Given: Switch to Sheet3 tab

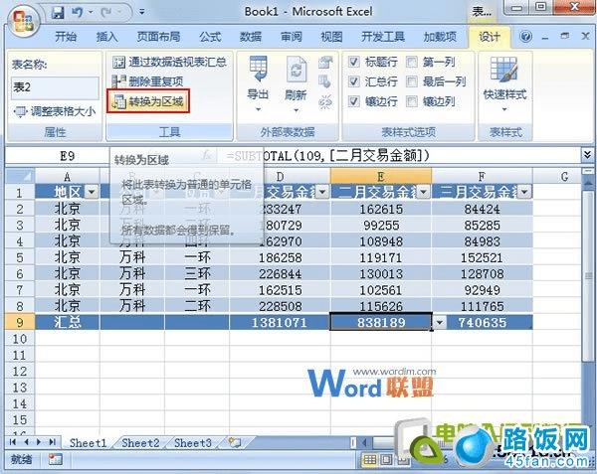Looking at the screenshot, I should pos(193,443).
